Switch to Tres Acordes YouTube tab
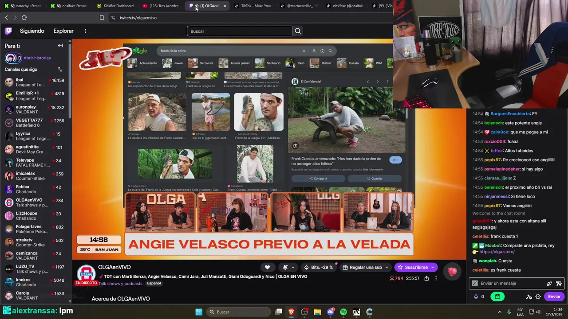The width and height of the screenshot is (568, 319). (161, 6)
